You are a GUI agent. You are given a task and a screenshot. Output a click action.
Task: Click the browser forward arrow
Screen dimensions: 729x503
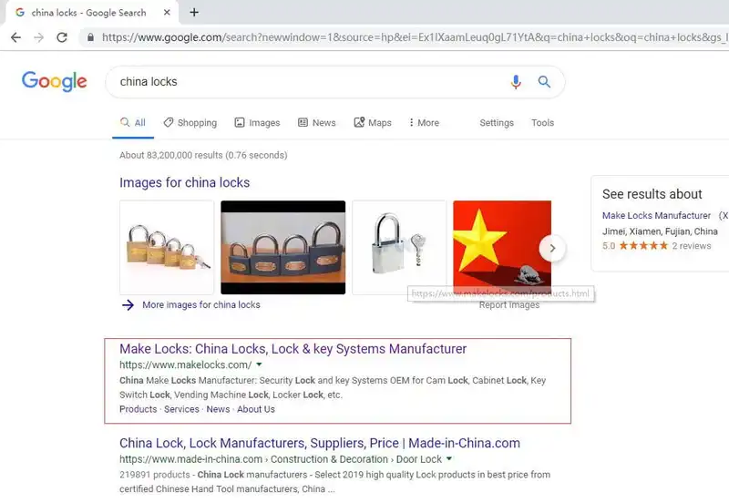pyautogui.click(x=39, y=37)
